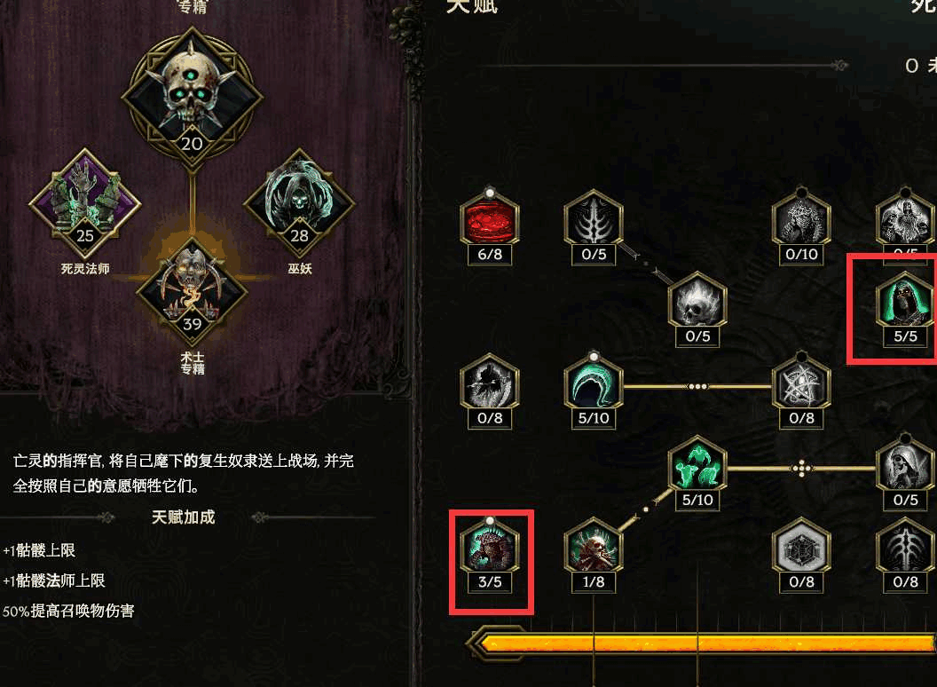Click the 天赋加成 bonus header
This screenshot has width=937, height=687.
pyautogui.click(x=184, y=517)
